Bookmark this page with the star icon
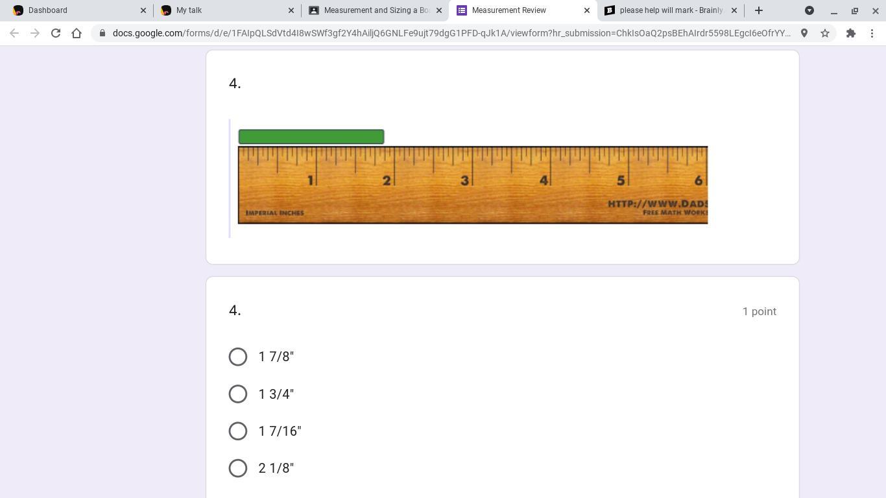The width and height of the screenshot is (886, 498). (825, 33)
